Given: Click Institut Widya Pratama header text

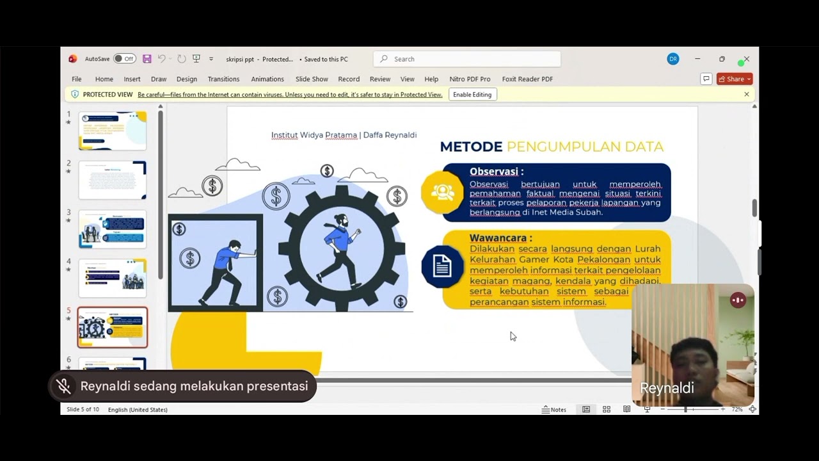Looking at the screenshot, I should pyautogui.click(x=344, y=135).
